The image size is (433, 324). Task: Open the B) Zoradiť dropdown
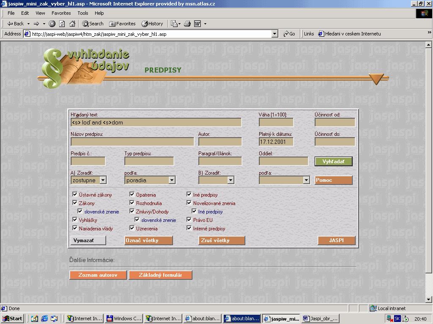pyautogui.click(x=216, y=180)
